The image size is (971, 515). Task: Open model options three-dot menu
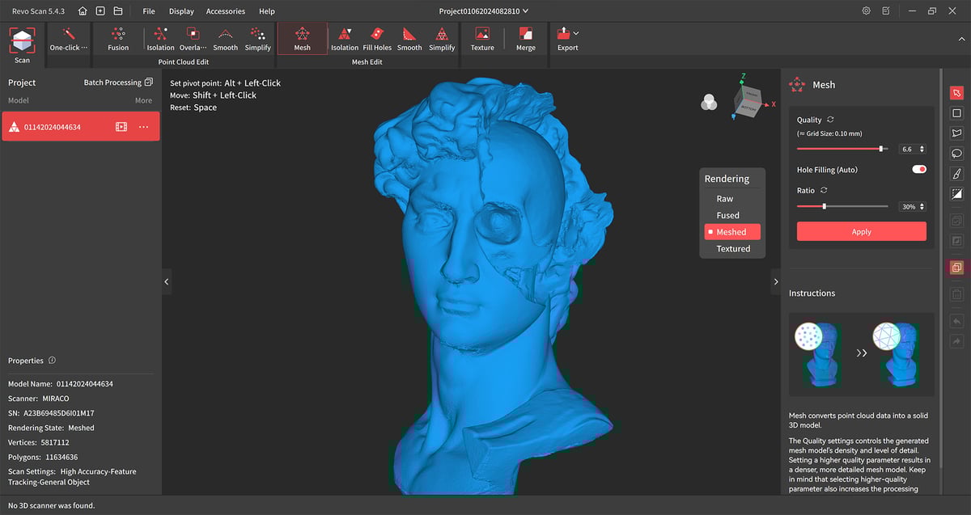tap(144, 127)
